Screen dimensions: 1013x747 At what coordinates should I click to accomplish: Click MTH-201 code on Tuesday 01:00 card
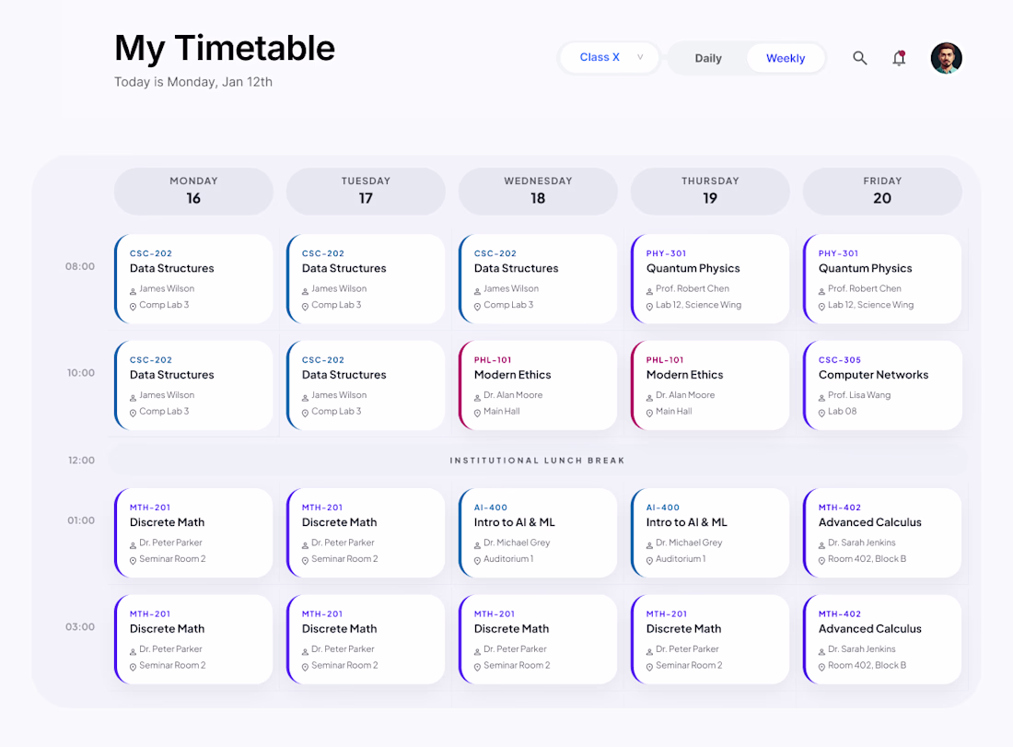point(321,508)
